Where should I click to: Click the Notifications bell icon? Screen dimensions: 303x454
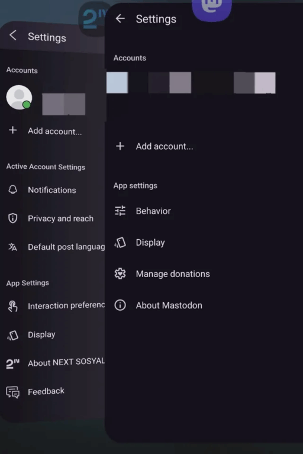[x=13, y=190]
